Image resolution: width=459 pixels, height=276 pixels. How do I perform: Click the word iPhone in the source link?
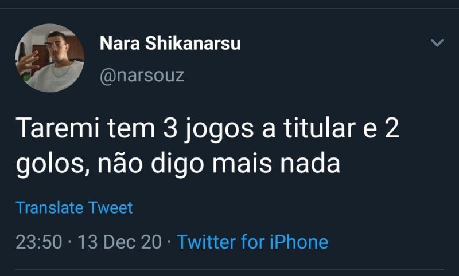298,242
